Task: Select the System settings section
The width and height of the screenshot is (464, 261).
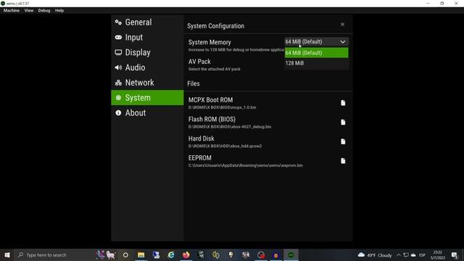Action: point(147,98)
